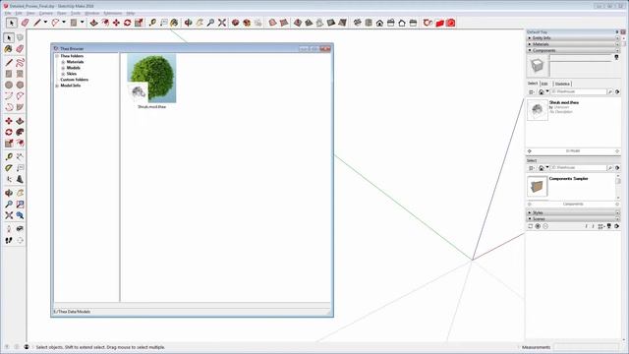This screenshot has height=354, width=629.
Task: Expand the Skies tree node in Thea Browser
Action: [x=63, y=74]
